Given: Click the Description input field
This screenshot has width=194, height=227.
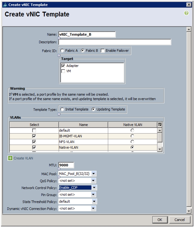Looking at the screenshot, I should point(115,42).
